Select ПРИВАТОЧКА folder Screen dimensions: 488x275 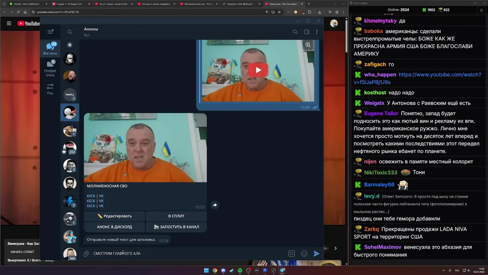[50, 68]
